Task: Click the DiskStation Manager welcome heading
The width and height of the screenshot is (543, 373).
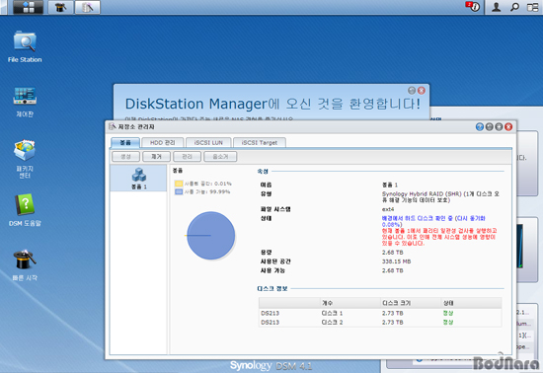Action: pos(272,104)
